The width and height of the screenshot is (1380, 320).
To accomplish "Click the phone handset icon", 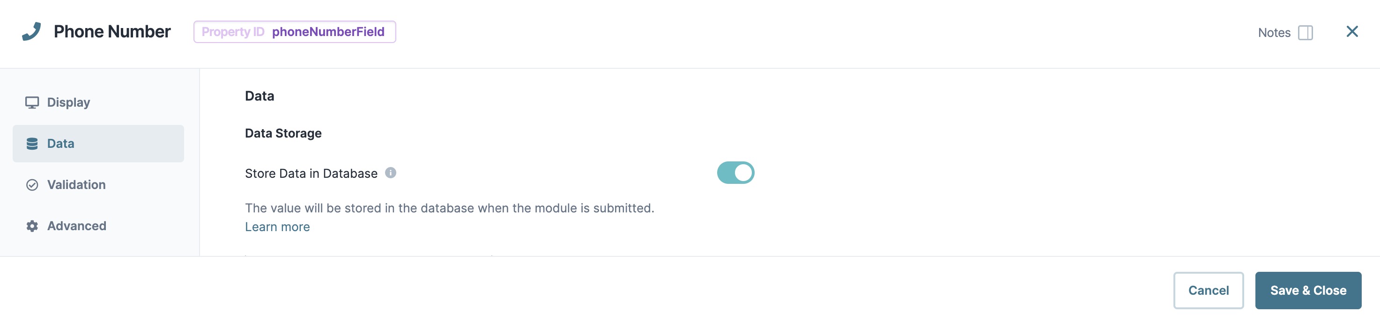I will [x=31, y=31].
